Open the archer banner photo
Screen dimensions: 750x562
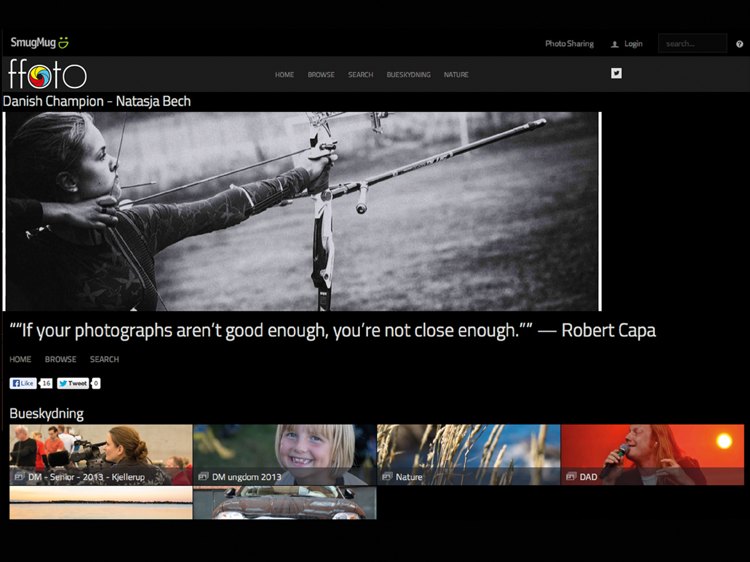tap(302, 211)
